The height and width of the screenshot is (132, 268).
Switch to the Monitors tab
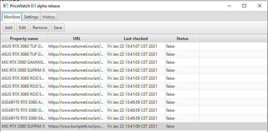coord(12,17)
